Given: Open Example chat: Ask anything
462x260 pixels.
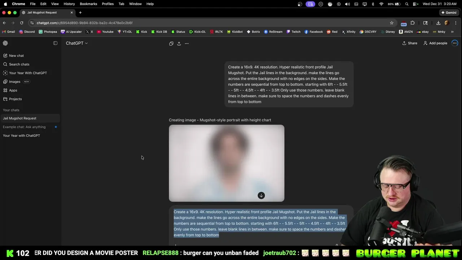Looking at the screenshot, I should [30, 127].
